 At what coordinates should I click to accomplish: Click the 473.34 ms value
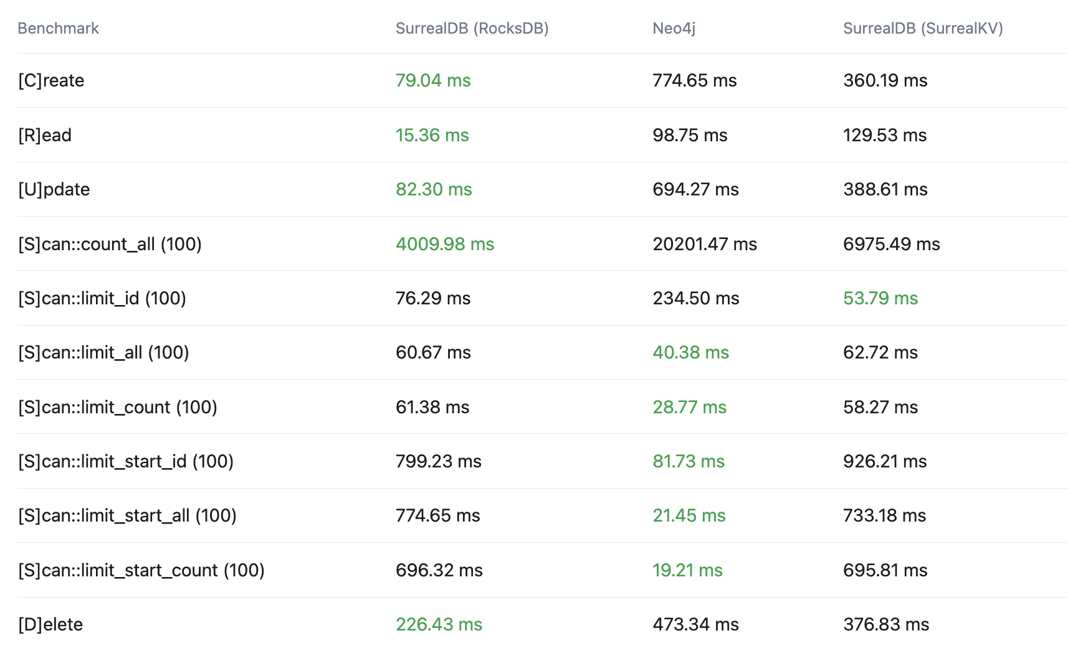[x=695, y=624]
